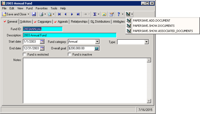This screenshot has height=114, width=200.
Task: Check the Fund is restricted box
Action: pos(25,55)
